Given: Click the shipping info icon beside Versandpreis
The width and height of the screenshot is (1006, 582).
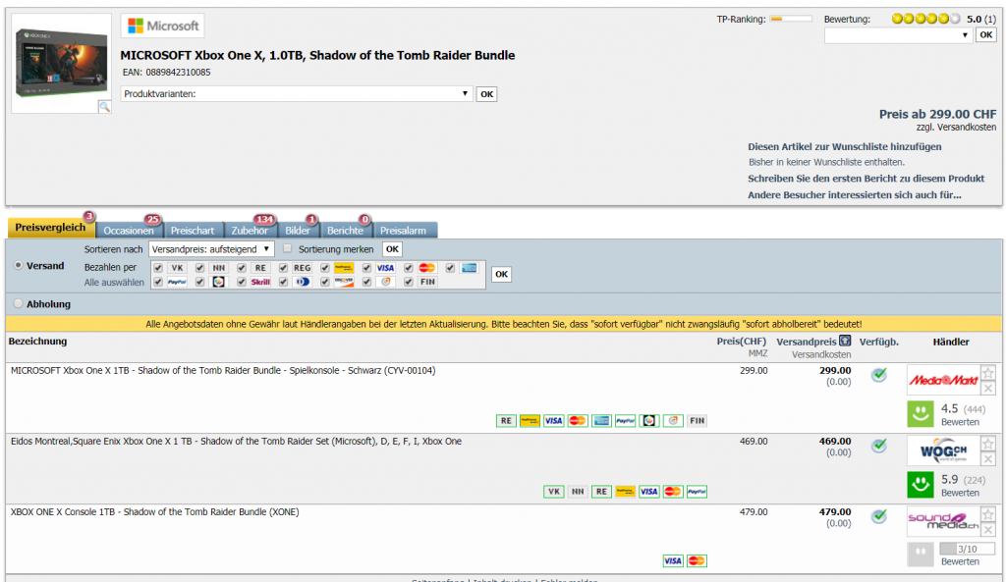Looking at the screenshot, I should pos(844,341).
